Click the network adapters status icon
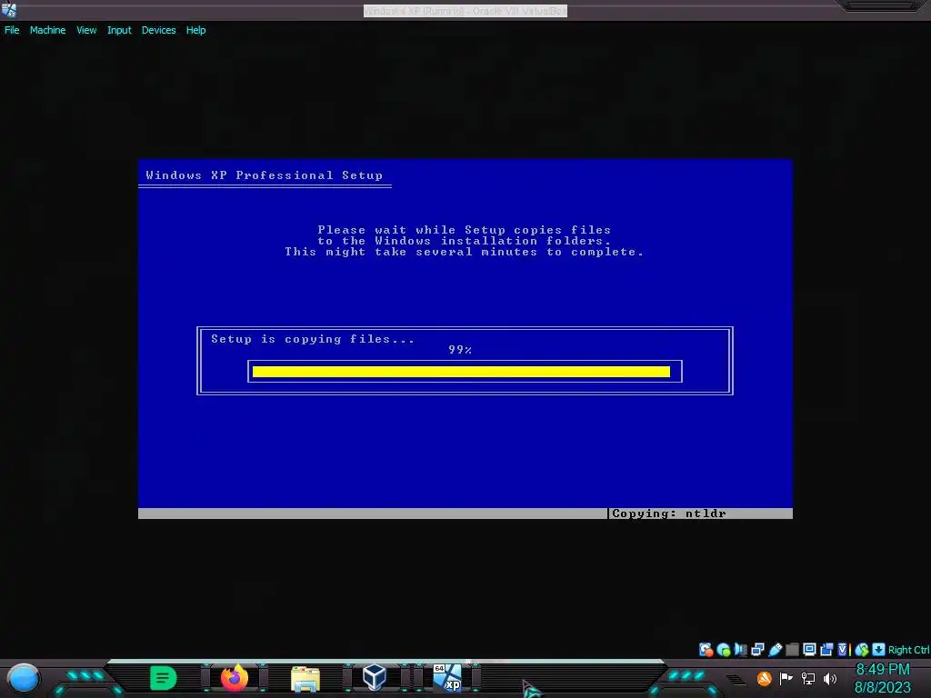Image resolution: width=931 pixels, height=698 pixels. point(757,650)
